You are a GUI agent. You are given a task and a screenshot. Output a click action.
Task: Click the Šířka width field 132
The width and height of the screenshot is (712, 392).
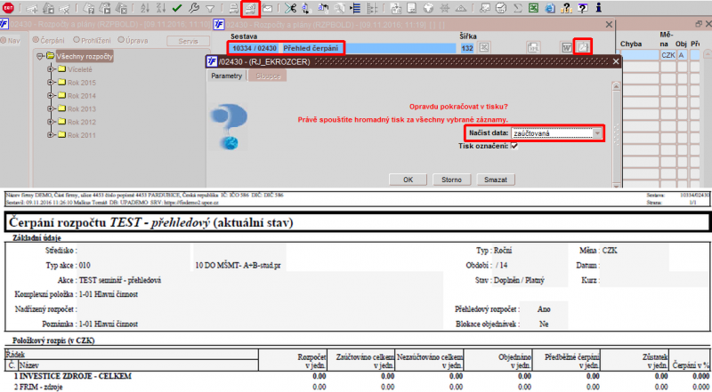pos(466,48)
